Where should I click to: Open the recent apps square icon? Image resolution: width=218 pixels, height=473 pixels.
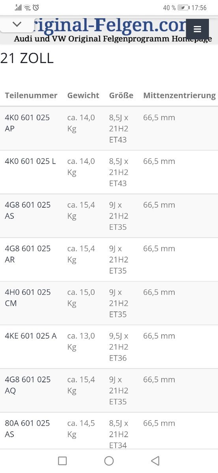(x=62, y=461)
